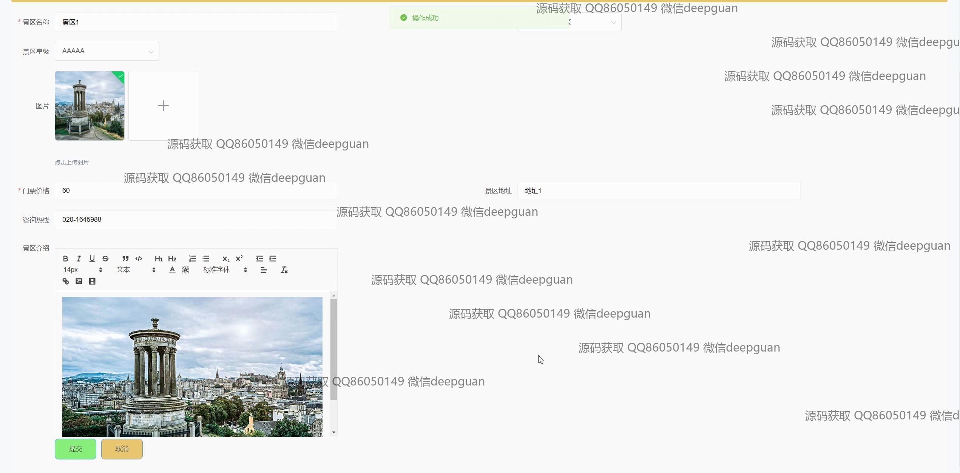Toggle bold formatting in the editor
The width and height of the screenshot is (960, 473).
(65, 258)
